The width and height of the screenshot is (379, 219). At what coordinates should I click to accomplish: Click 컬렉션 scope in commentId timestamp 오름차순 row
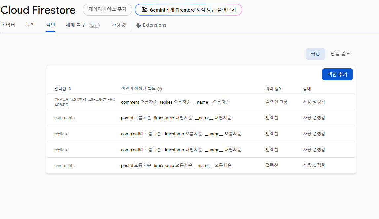(x=272, y=134)
